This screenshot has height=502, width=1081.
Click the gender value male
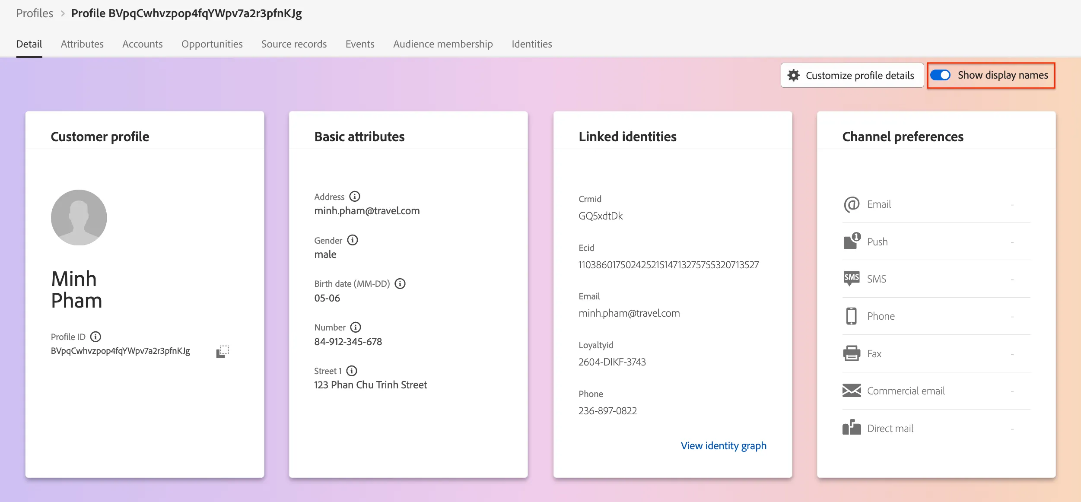[x=325, y=254]
